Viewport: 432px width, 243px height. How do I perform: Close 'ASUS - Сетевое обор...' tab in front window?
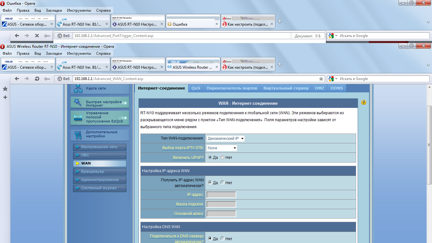coord(52,67)
